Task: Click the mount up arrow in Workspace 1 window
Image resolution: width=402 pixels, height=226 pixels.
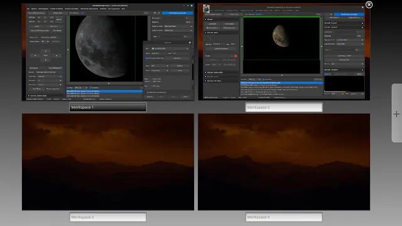Action: [x=46, y=51]
